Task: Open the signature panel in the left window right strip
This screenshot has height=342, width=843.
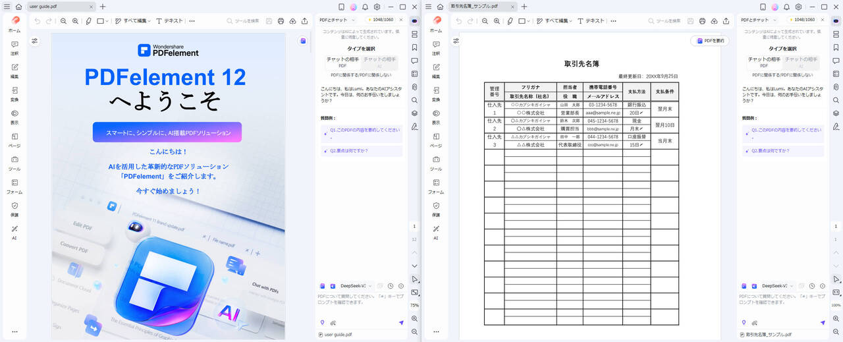Action: click(x=414, y=127)
